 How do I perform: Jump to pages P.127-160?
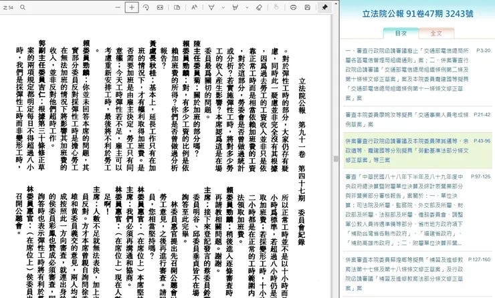point(479,259)
